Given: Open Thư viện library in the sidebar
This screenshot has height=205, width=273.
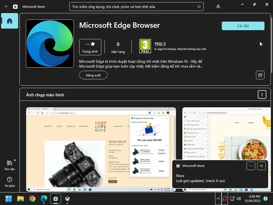Looking at the screenshot, I should pos(10,165).
